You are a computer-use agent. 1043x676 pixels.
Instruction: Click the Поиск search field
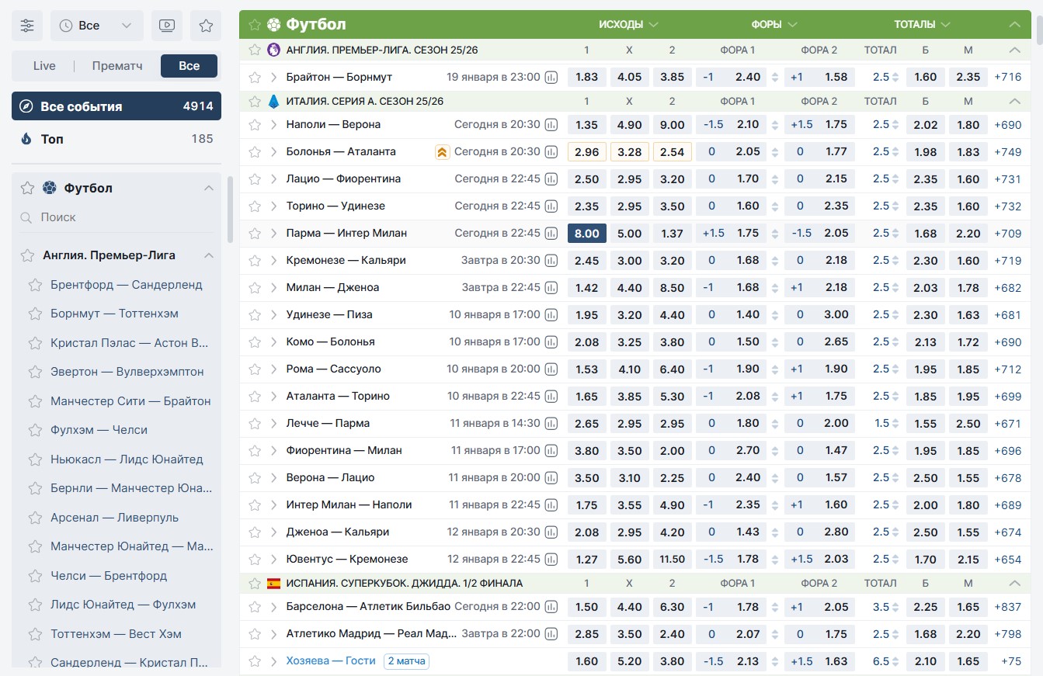click(116, 218)
